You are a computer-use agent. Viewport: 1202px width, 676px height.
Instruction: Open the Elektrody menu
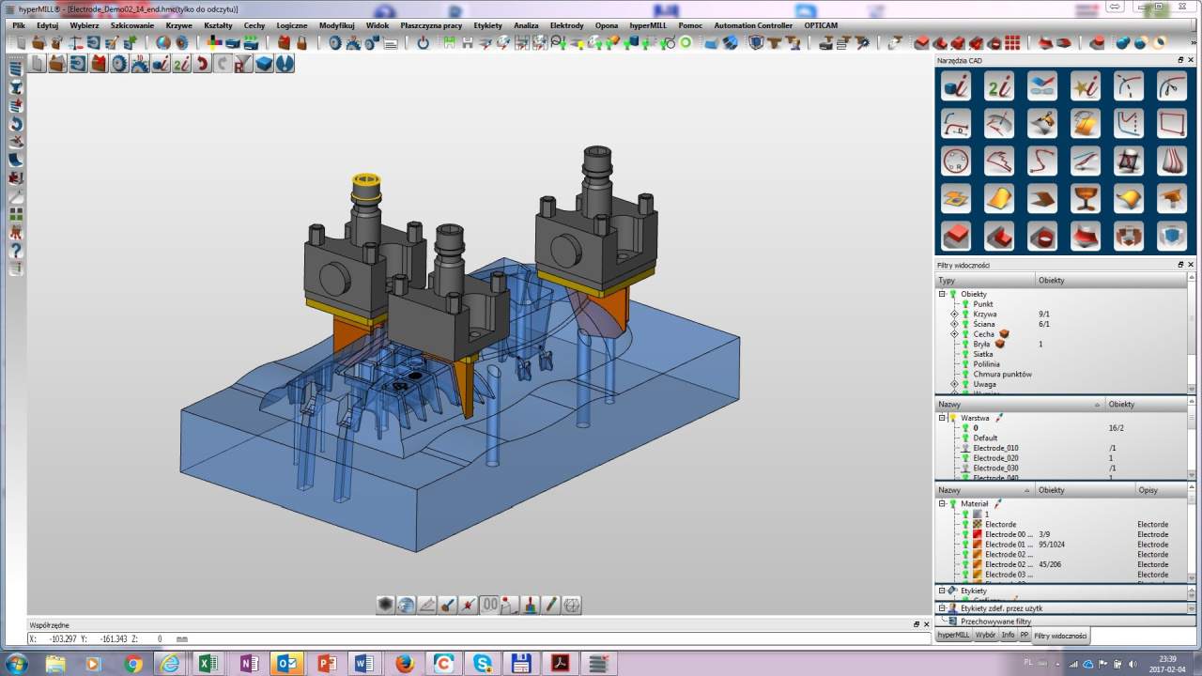pos(566,25)
